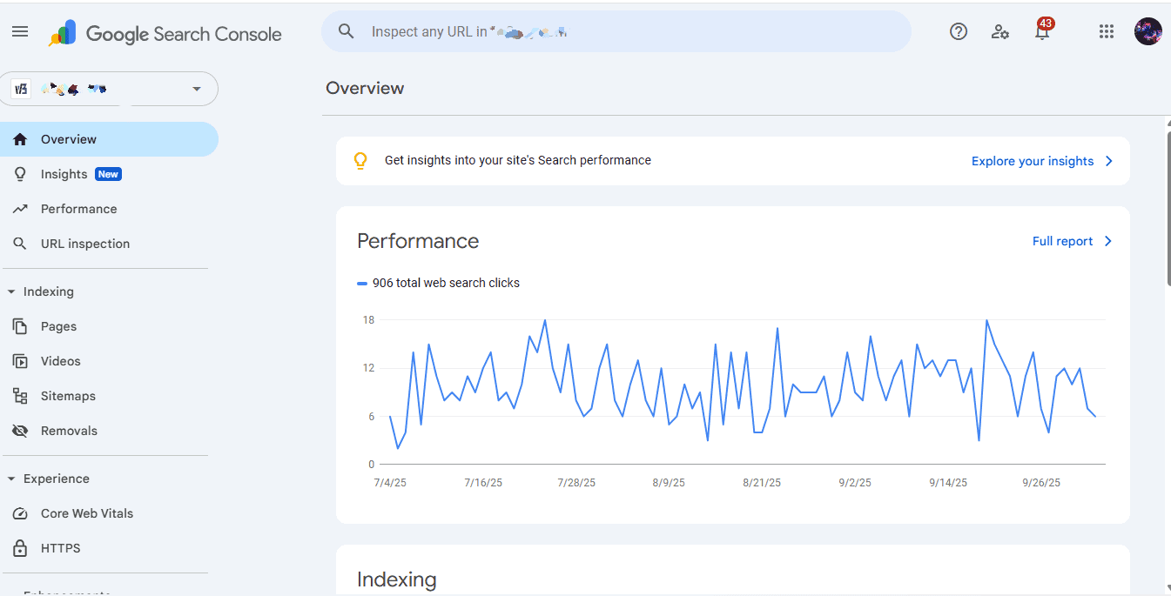Open user settings and permissions icon
The height and width of the screenshot is (596, 1171).
(1000, 32)
